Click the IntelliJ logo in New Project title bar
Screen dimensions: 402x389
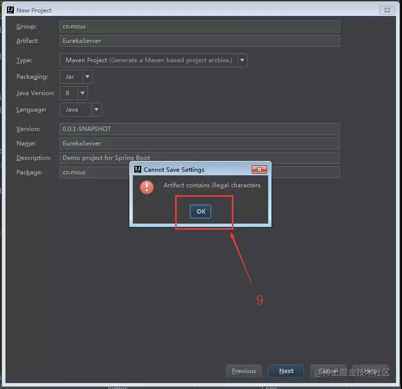[x=10, y=10]
